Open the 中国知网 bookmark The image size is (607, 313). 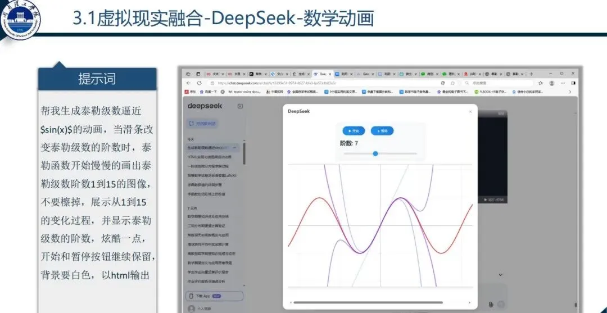[274, 92]
